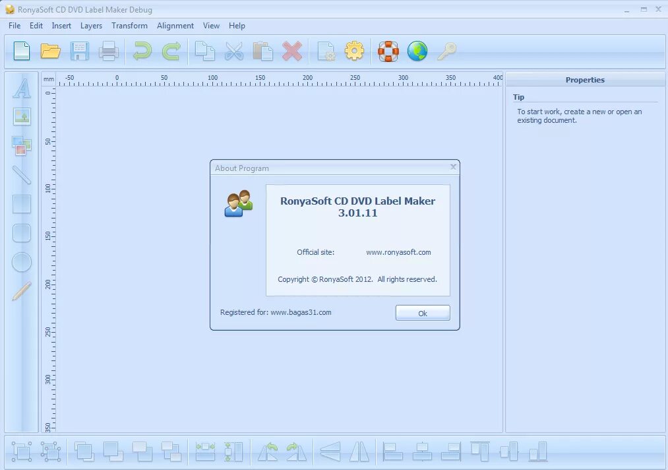Click Rotate Right icon
The width and height of the screenshot is (668, 470).
[x=297, y=452]
